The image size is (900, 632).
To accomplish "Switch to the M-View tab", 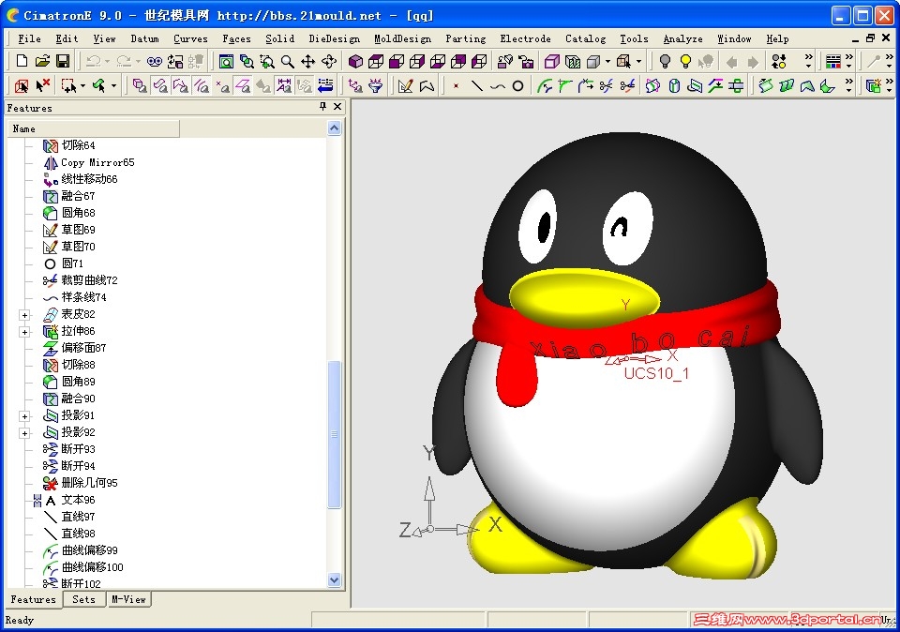I will point(128,599).
